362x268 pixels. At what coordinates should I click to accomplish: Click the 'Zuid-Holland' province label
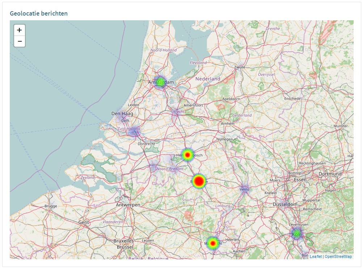(129, 129)
